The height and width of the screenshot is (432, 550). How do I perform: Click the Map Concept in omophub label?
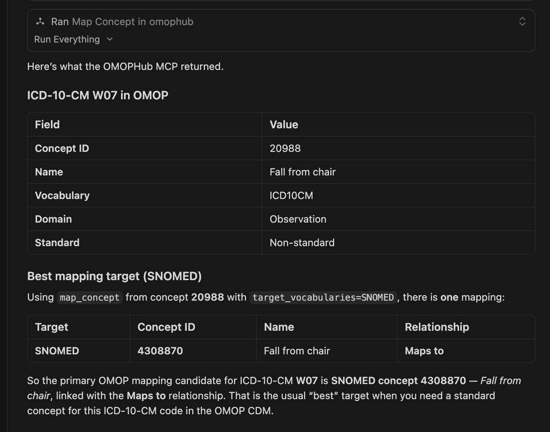pyautogui.click(x=132, y=22)
